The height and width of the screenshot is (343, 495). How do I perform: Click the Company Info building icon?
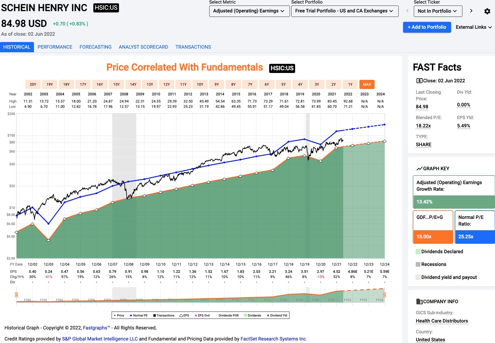coord(419,302)
